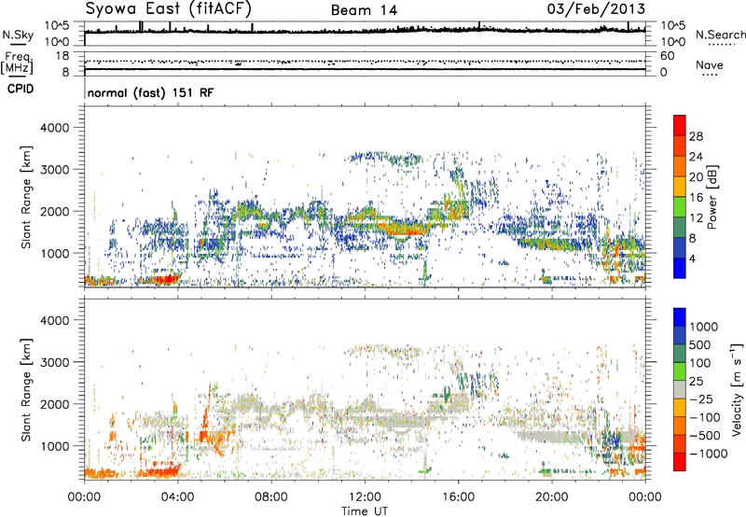746x517 pixels.
Task: Click the "28" power colorbar label
Action: point(696,136)
